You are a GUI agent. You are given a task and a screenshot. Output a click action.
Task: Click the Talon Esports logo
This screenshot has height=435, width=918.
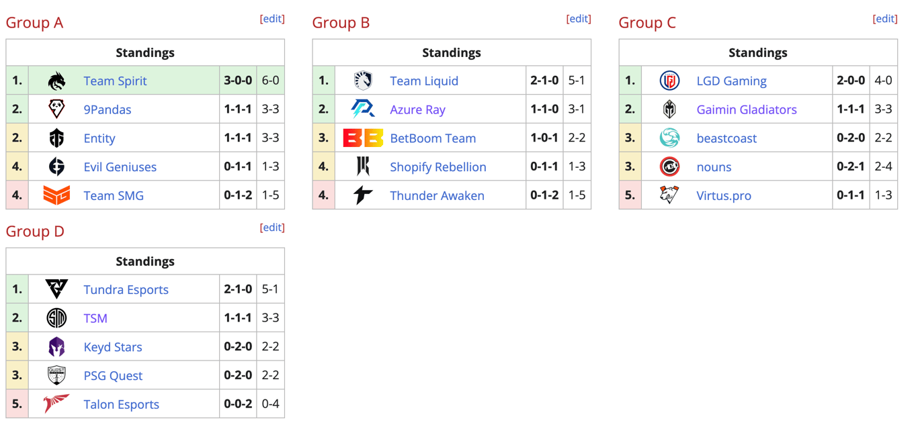point(56,404)
